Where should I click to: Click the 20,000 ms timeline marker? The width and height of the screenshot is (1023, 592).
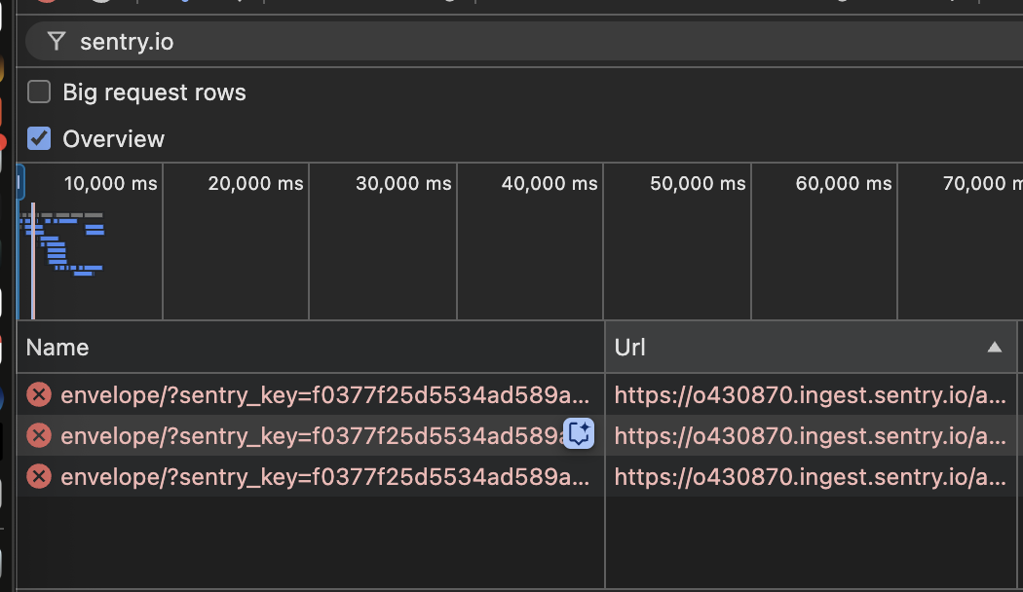(x=255, y=183)
